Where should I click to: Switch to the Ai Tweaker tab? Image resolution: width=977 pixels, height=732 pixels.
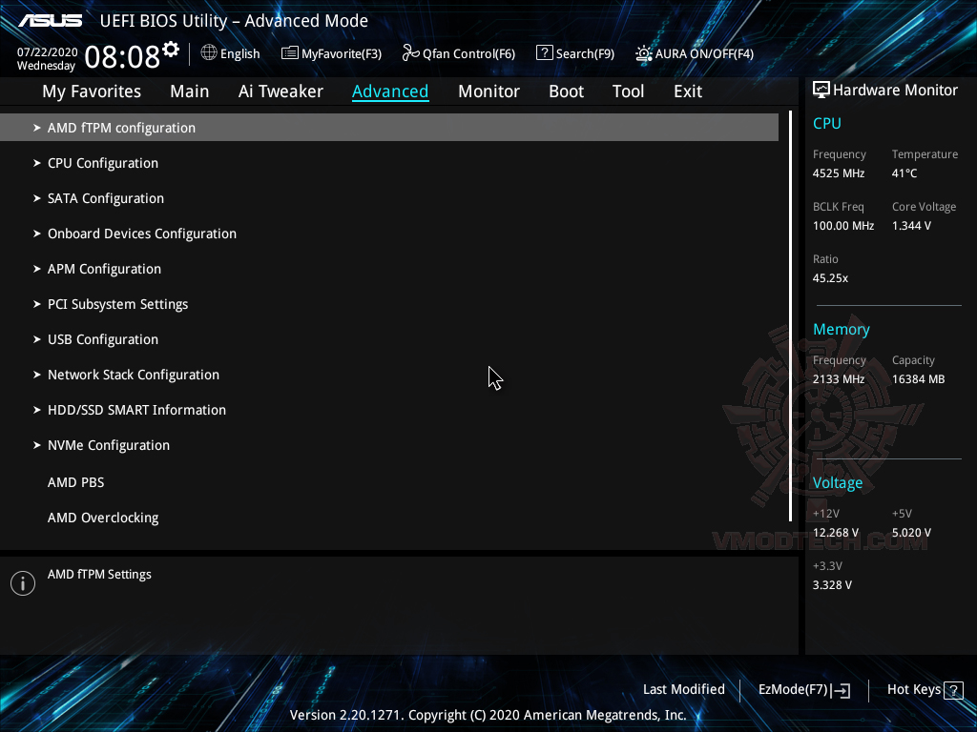tap(281, 91)
